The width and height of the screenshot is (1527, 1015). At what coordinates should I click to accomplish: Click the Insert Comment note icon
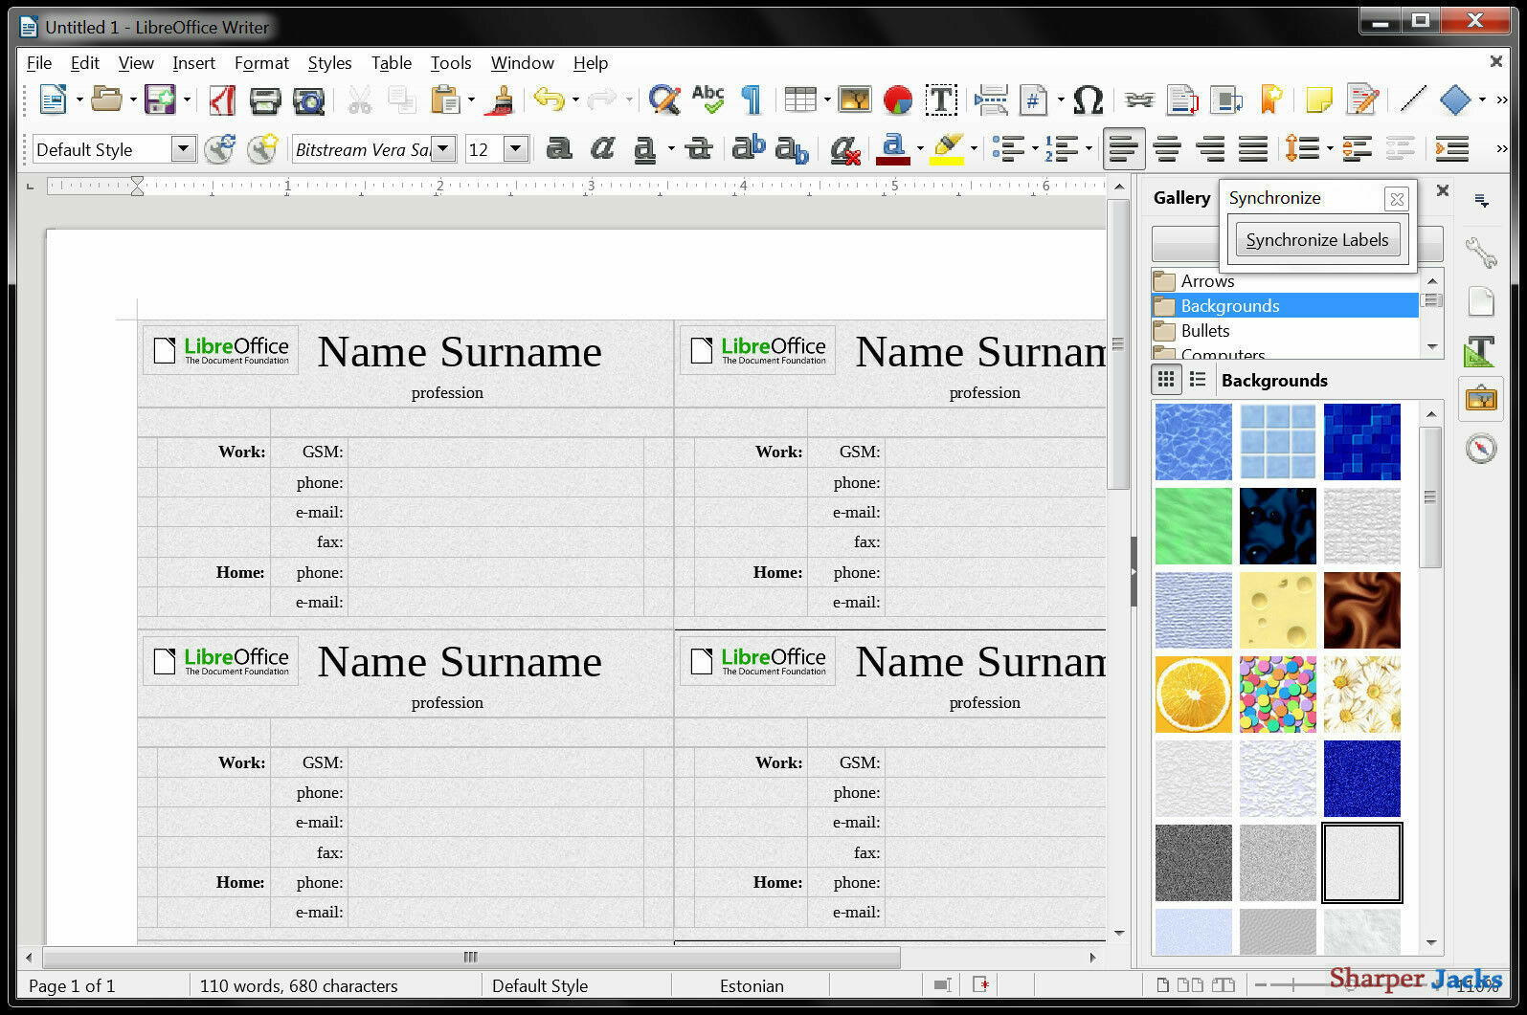click(x=1318, y=99)
